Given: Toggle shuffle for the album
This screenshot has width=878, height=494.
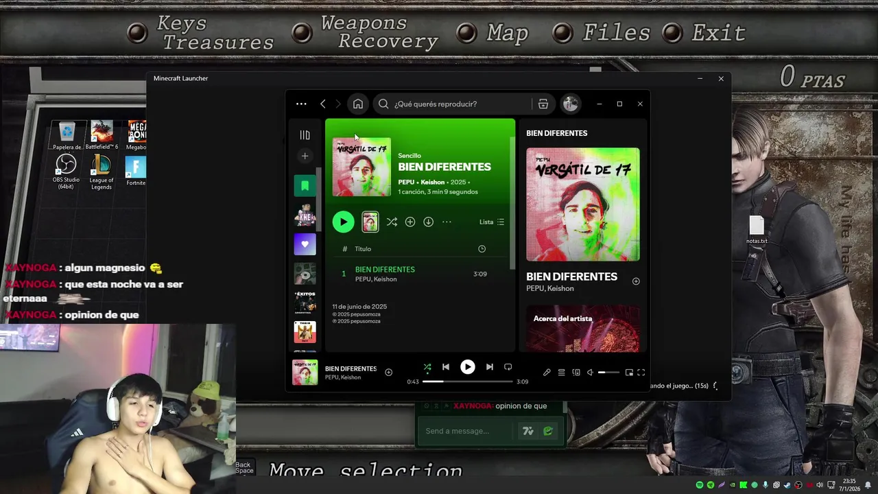Looking at the screenshot, I should pyautogui.click(x=392, y=222).
